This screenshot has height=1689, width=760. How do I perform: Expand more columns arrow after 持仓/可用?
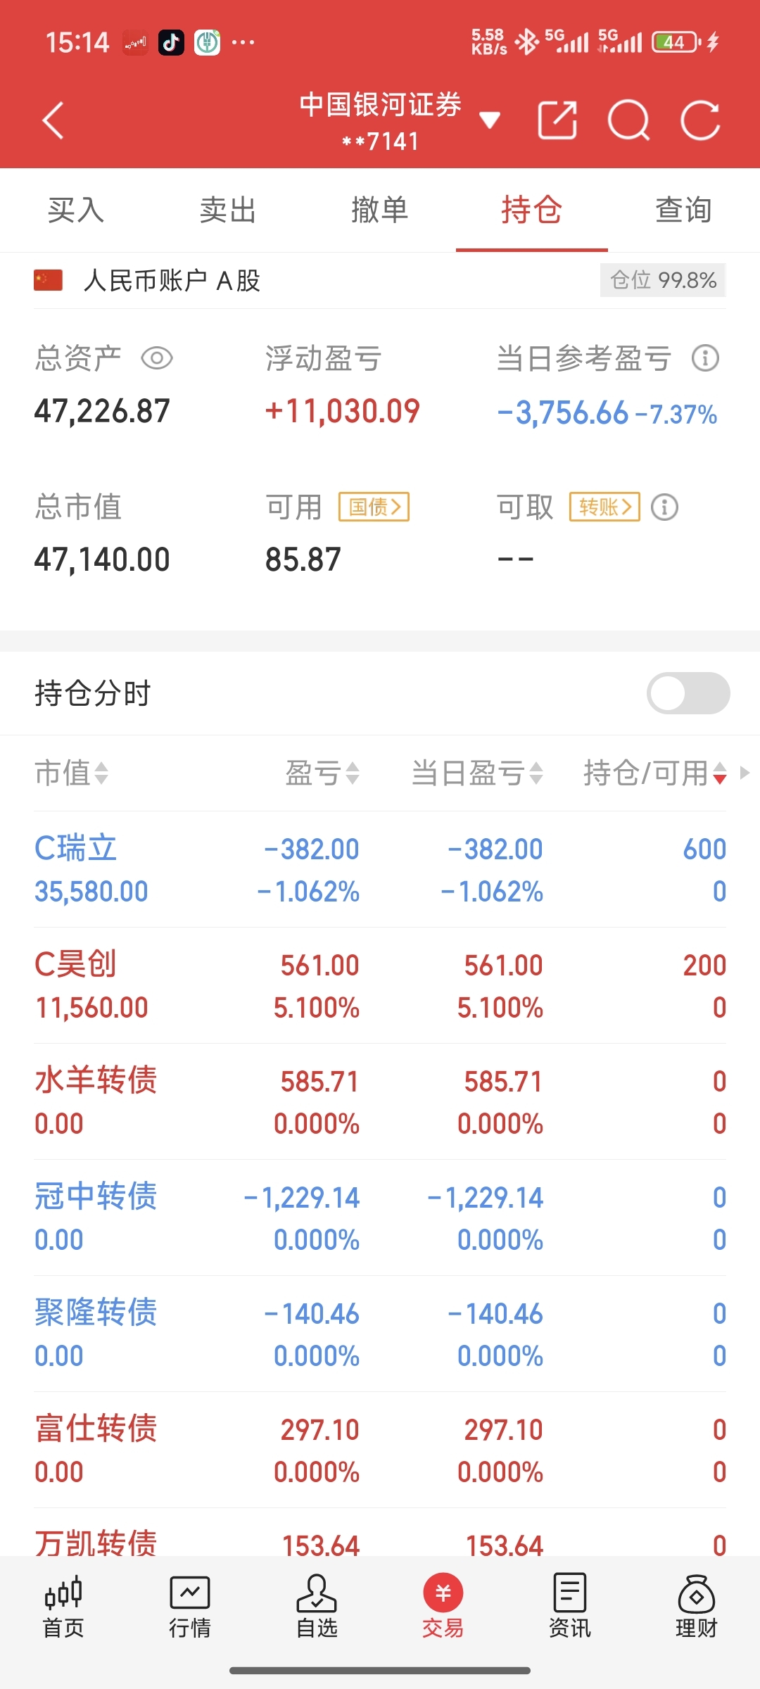tap(745, 773)
